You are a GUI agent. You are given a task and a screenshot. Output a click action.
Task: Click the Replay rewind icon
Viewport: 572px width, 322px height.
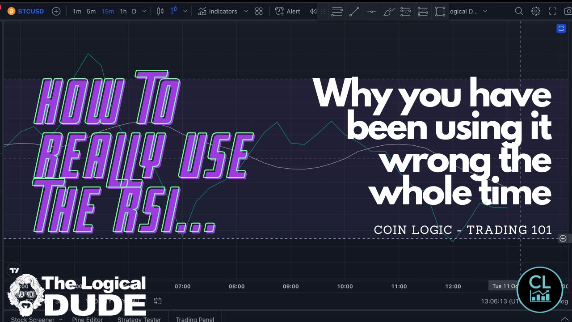click(x=313, y=11)
